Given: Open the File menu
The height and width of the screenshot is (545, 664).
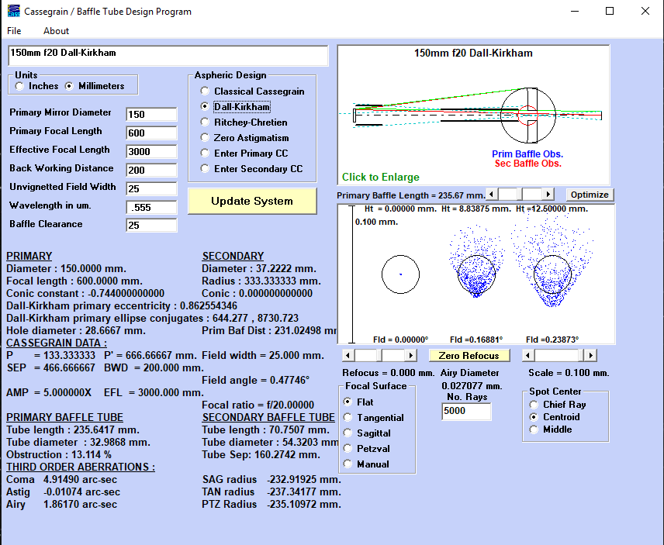Looking at the screenshot, I should (x=14, y=31).
